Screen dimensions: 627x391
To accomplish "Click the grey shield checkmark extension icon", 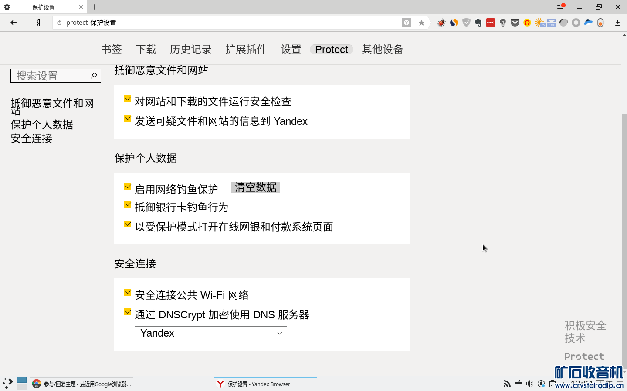I will click(x=466, y=23).
